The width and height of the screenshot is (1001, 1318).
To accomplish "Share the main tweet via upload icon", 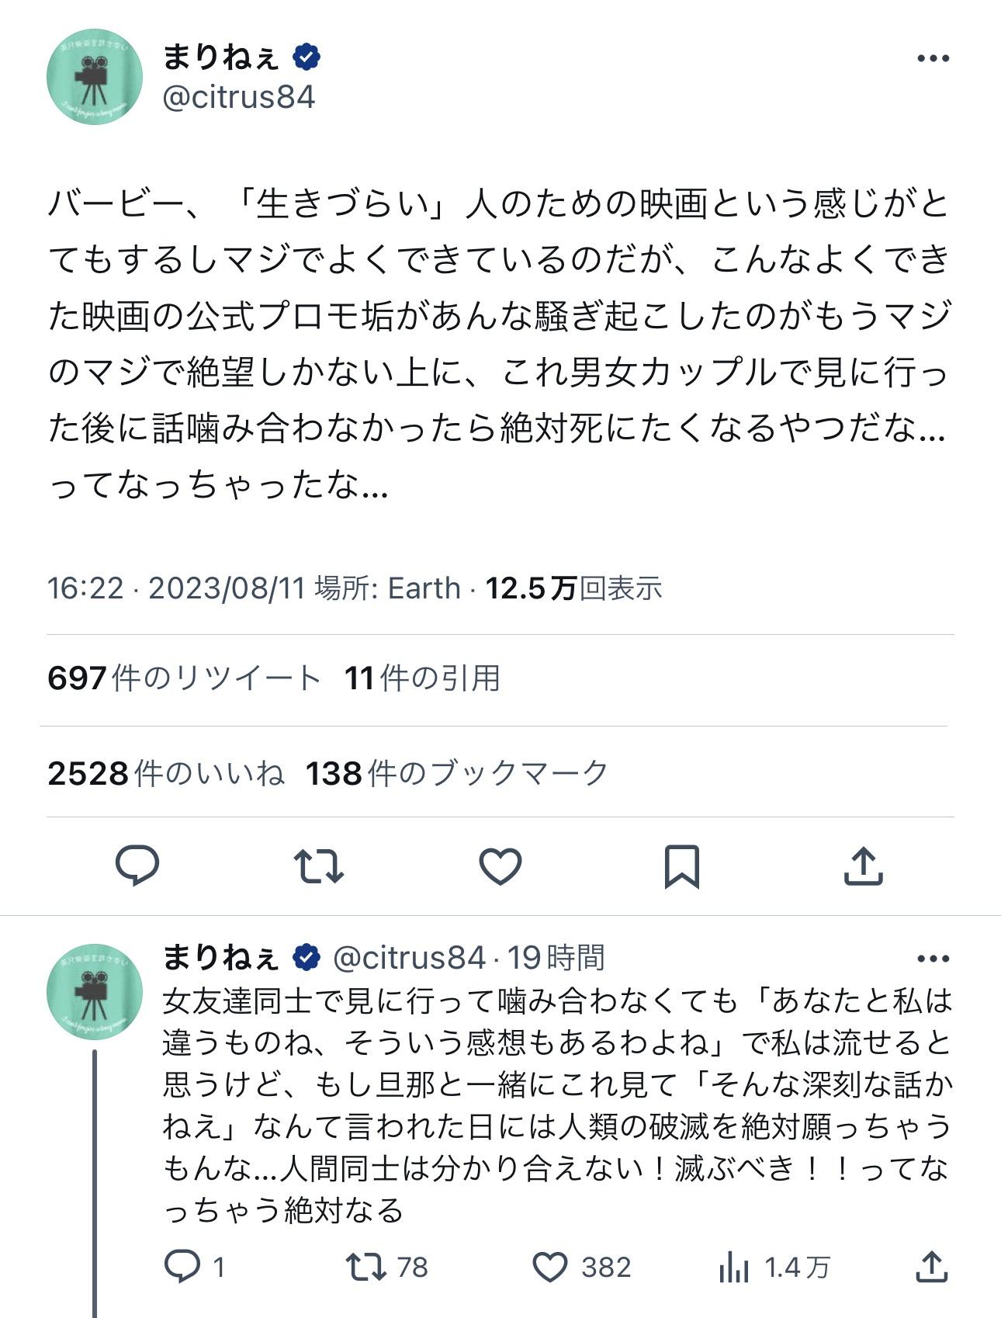I will coord(863,865).
